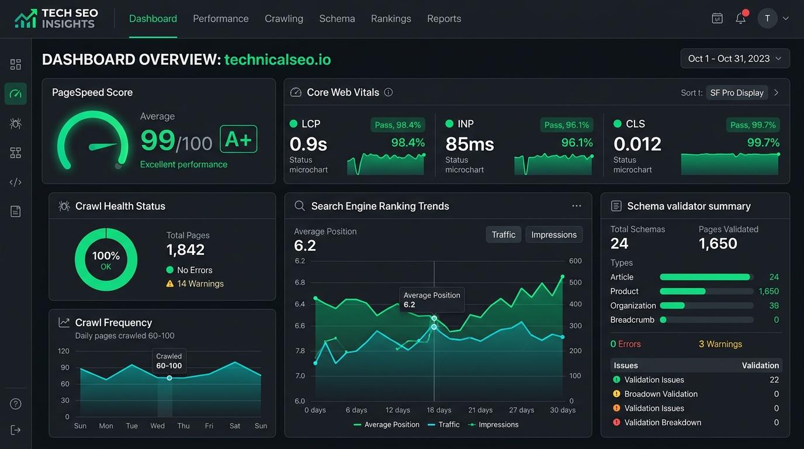Image resolution: width=804 pixels, height=449 pixels.
Task: Toggle Average Position legend series
Action: pos(386,424)
